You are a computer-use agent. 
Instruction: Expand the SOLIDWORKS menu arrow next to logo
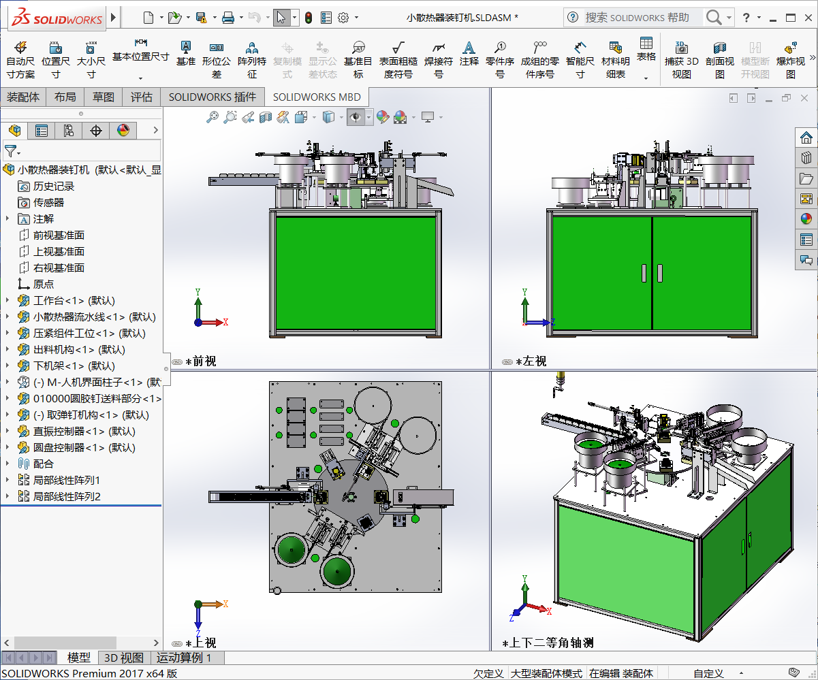[x=113, y=18]
